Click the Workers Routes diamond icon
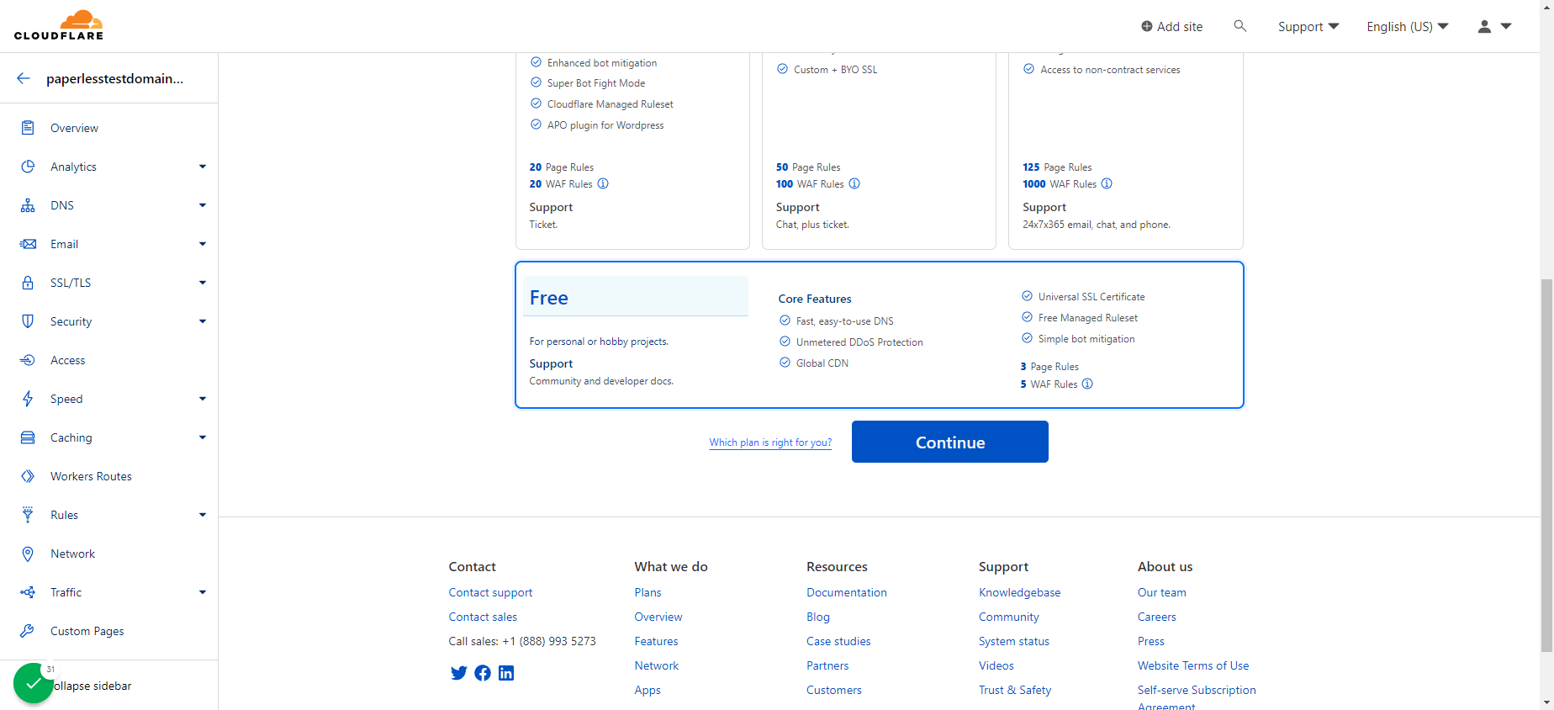The width and height of the screenshot is (1554, 710). click(28, 476)
